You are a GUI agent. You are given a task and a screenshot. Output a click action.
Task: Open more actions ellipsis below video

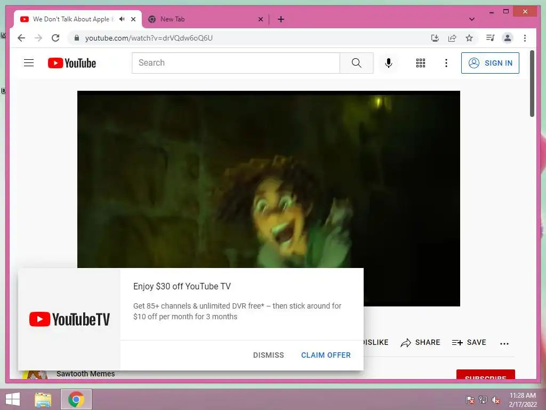504,343
